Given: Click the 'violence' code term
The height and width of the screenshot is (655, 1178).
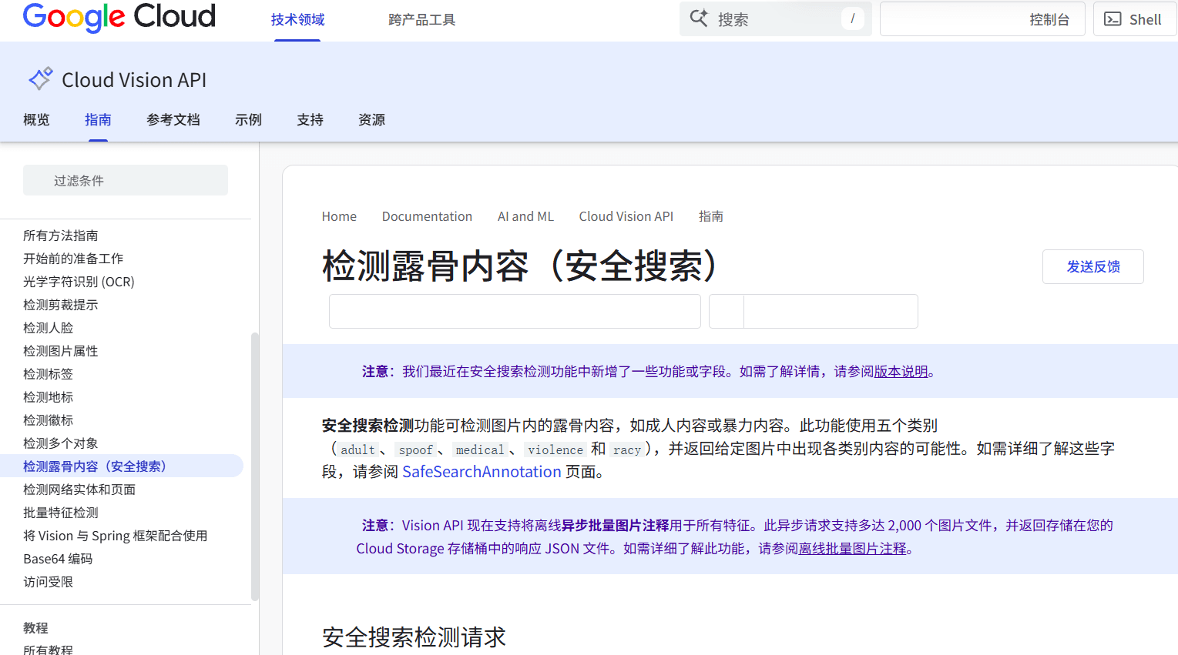Looking at the screenshot, I should click(x=555, y=449).
